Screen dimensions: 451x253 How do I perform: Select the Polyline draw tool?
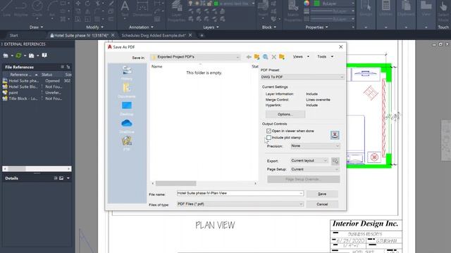click(21, 8)
